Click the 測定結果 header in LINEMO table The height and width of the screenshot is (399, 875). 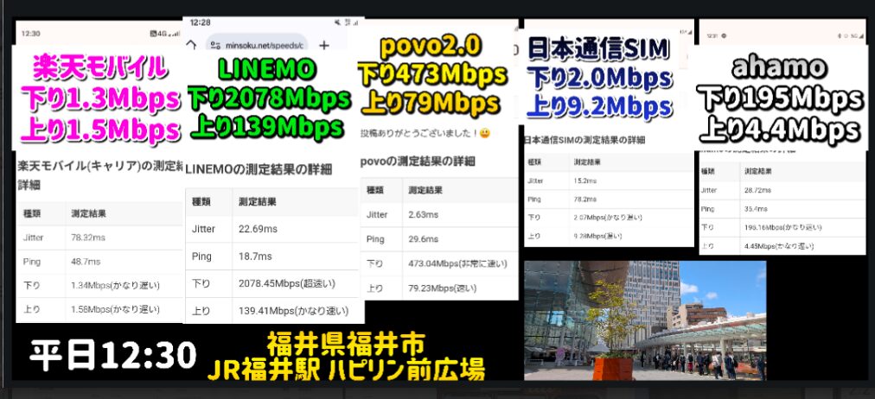click(x=258, y=202)
